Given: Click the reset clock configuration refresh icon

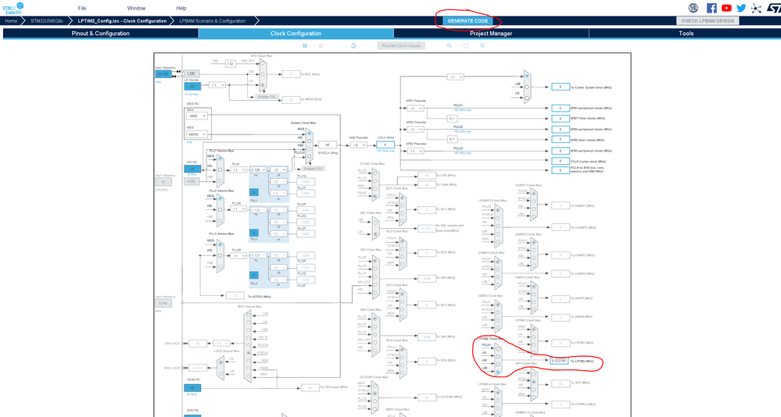Looking at the screenshot, I should coord(353,45).
